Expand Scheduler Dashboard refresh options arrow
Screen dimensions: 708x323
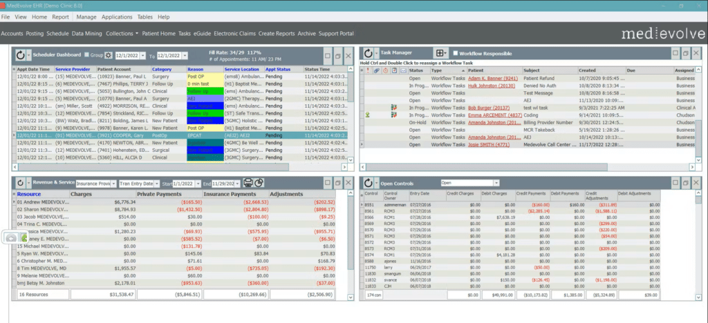point(29,55)
